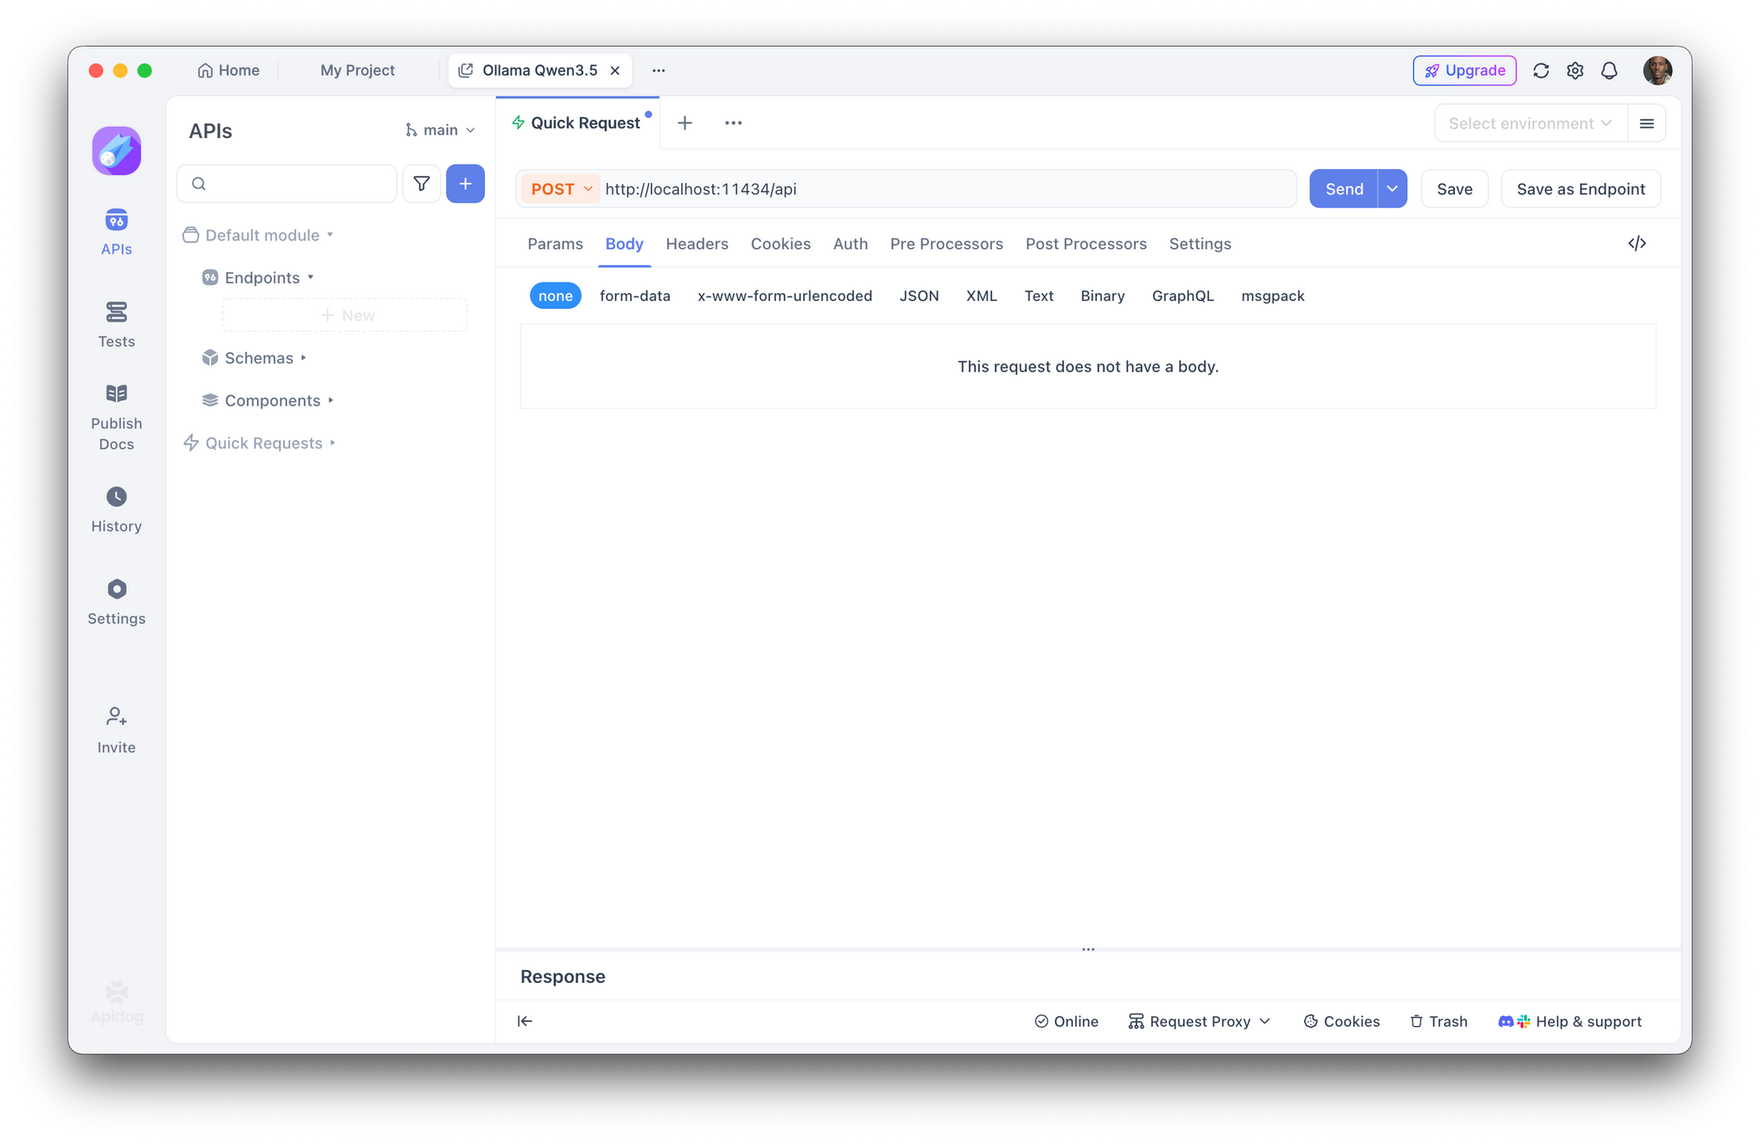
Task: Open generate code icon
Action: coord(1637,244)
